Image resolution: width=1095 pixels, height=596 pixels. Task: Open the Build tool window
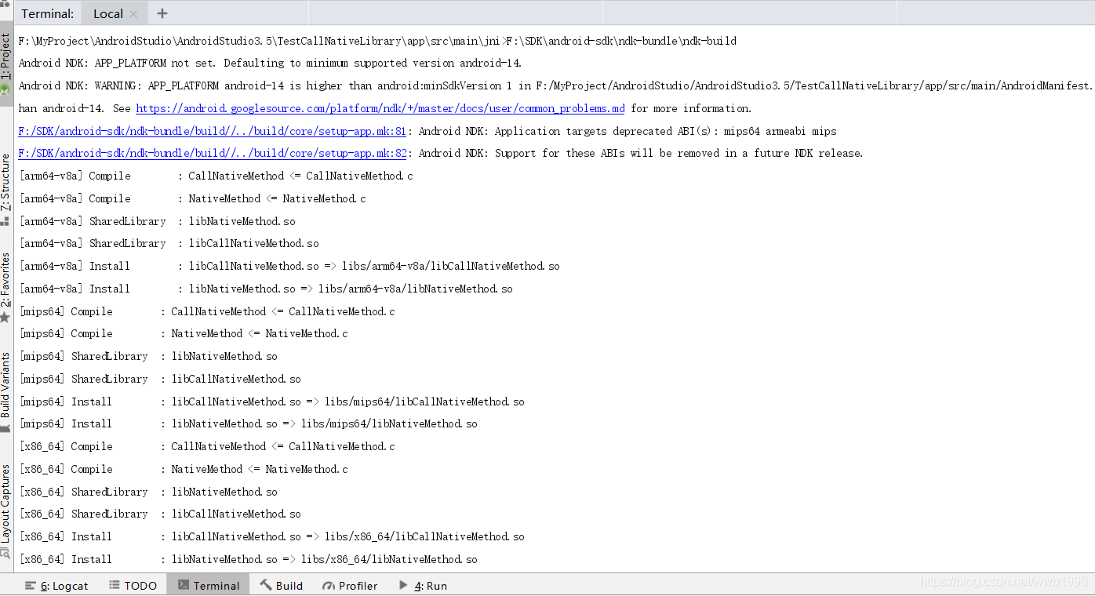coord(281,586)
